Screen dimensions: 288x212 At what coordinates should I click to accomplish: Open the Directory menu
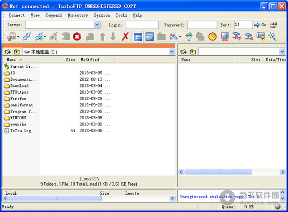tap(78, 15)
